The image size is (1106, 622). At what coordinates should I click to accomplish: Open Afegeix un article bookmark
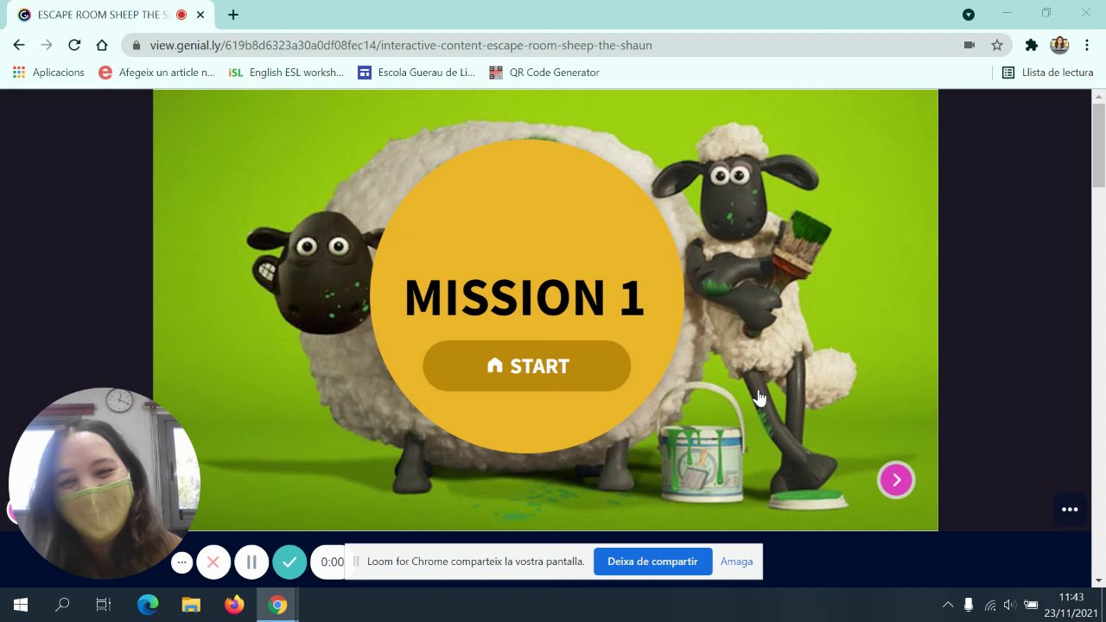point(156,73)
